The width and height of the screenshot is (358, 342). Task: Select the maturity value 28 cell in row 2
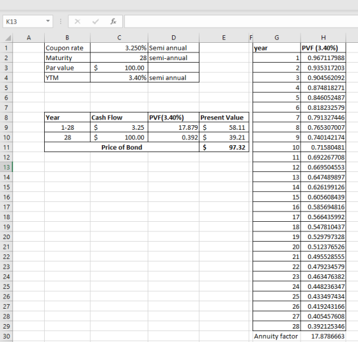pyautogui.click(x=119, y=58)
